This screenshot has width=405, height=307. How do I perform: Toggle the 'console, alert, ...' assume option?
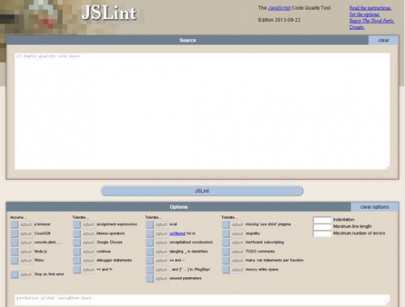[x=15, y=242]
